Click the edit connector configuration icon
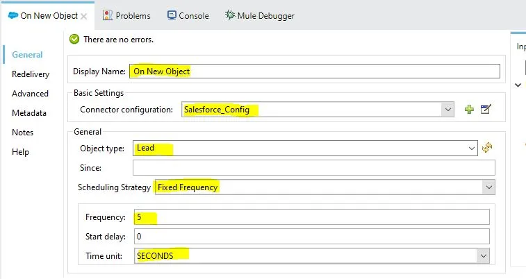Screen dimensions: 526x279 click(x=486, y=109)
